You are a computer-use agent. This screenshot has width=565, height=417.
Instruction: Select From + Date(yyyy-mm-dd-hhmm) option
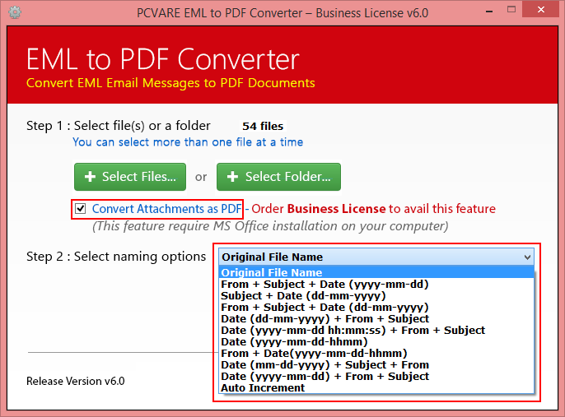376,354
